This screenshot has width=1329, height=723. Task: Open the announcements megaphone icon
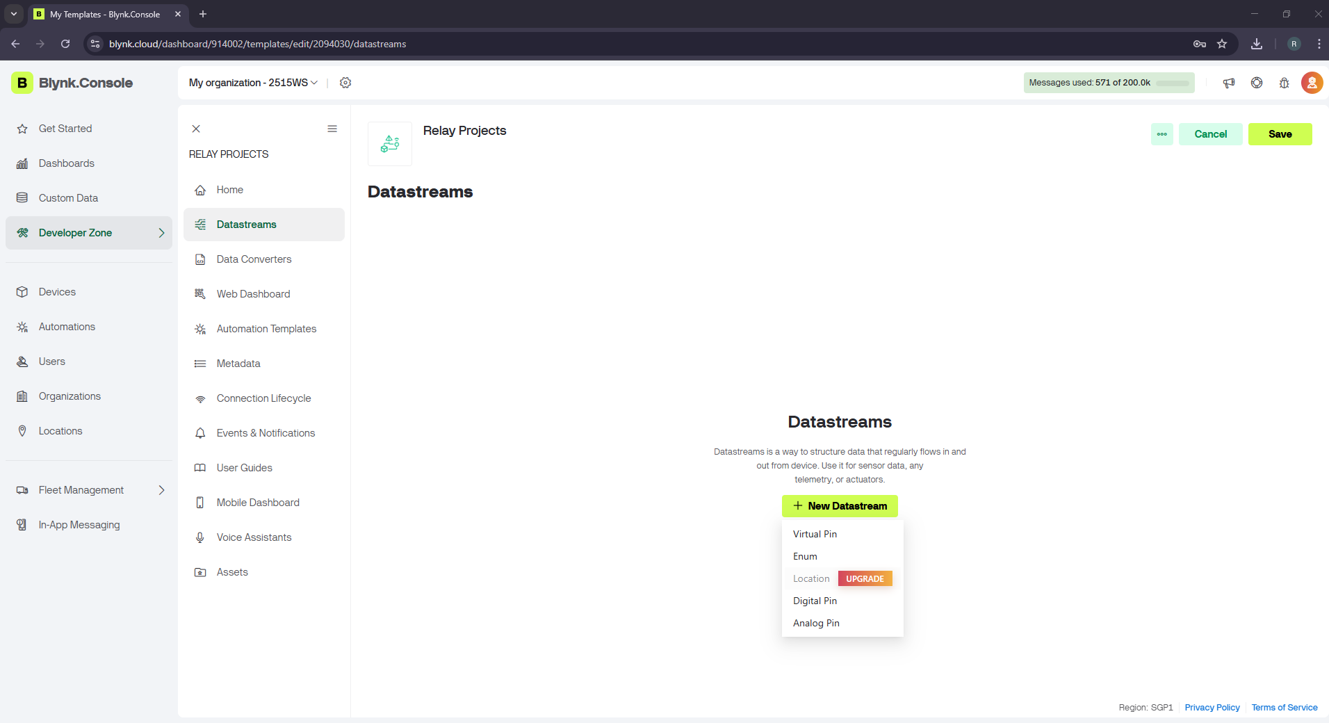pos(1229,83)
